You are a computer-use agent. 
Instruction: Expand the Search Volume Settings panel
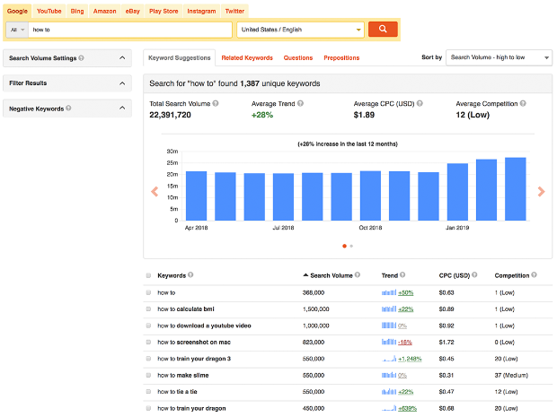tap(67, 57)
